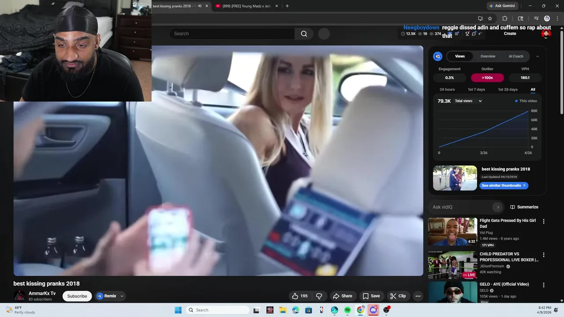Open the AmmarKx Tv channel link

click(42, 294)
